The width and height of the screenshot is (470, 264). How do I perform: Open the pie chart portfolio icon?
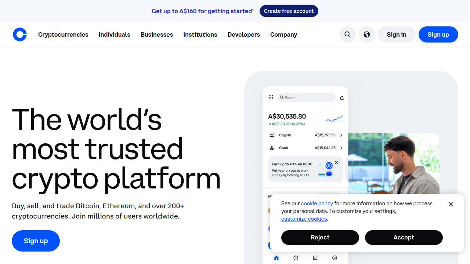pos(296,258)
